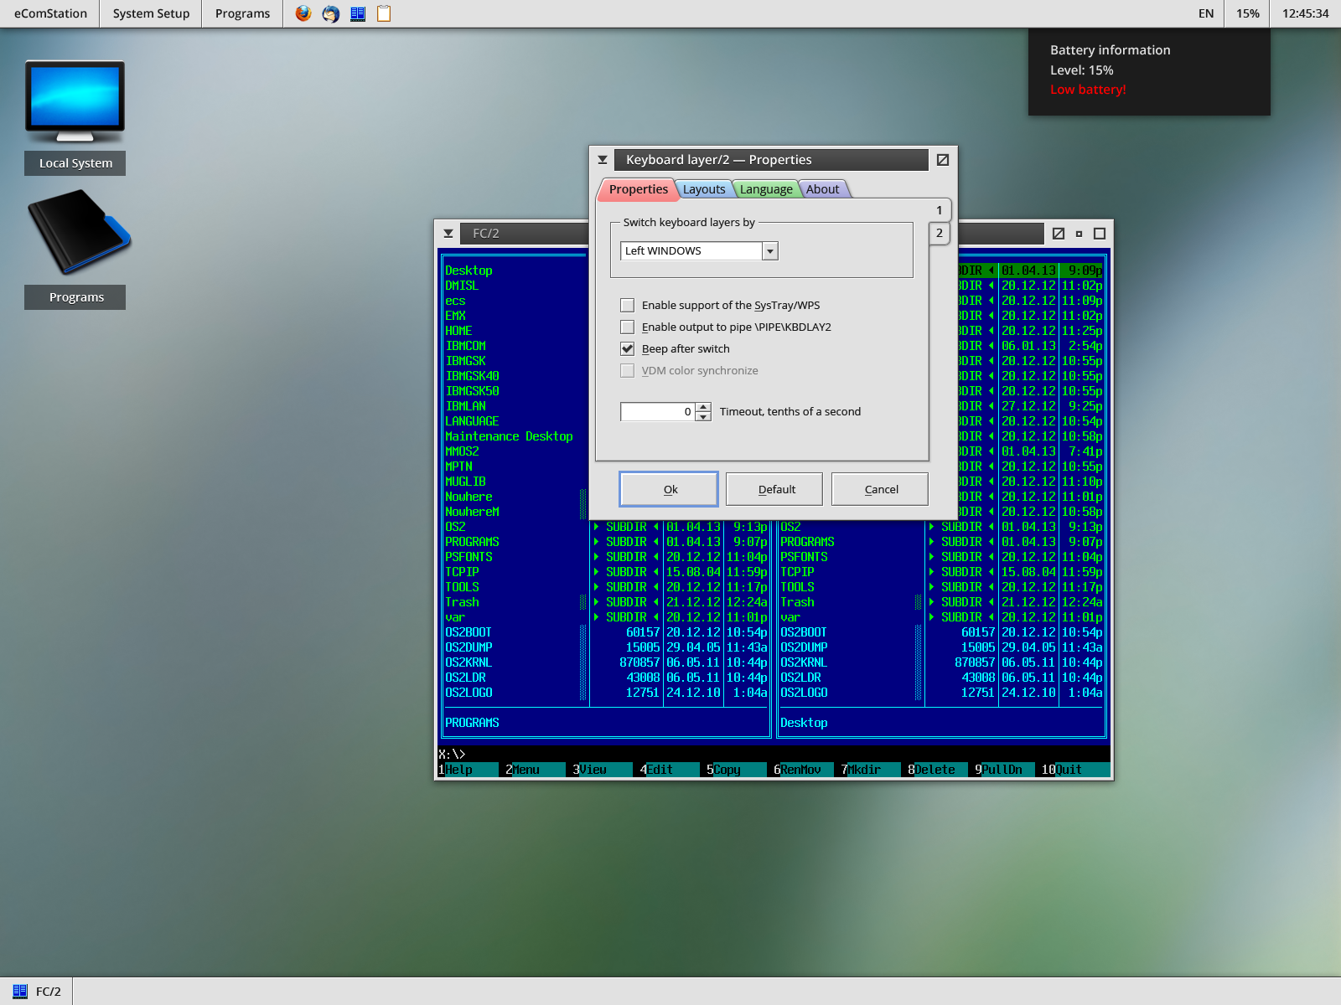
Task: Enable output to pipe \PIPE\KBDLAY2
Action: pos(628,327)
